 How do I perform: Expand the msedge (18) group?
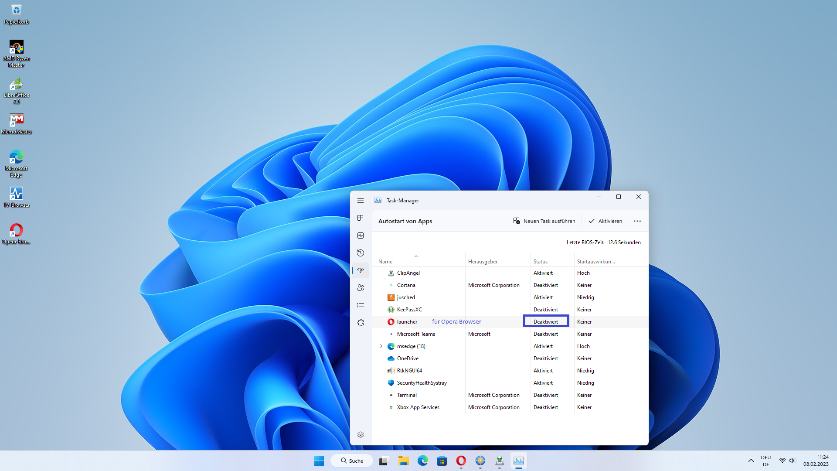381,346
